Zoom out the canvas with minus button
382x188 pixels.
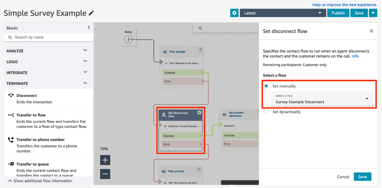tap(105, 174)
